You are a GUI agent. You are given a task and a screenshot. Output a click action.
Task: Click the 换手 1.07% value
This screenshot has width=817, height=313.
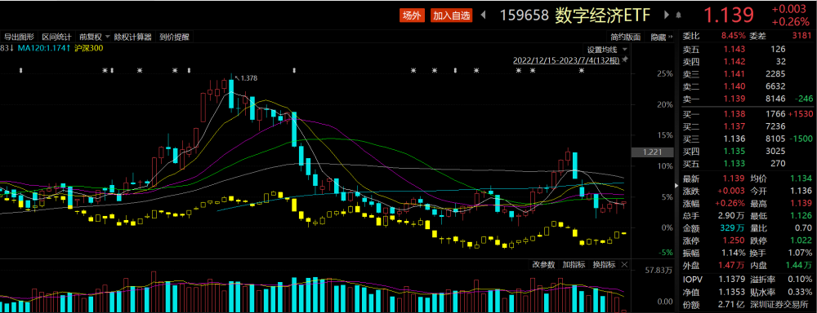tap(800, 253)
